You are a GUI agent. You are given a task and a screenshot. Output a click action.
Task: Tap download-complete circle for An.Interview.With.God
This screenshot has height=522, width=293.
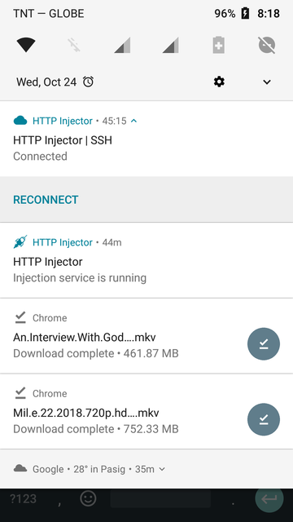tap(264, 344)
